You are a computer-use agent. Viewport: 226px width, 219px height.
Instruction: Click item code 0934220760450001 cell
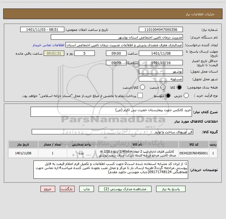click(x=194, y=153)
